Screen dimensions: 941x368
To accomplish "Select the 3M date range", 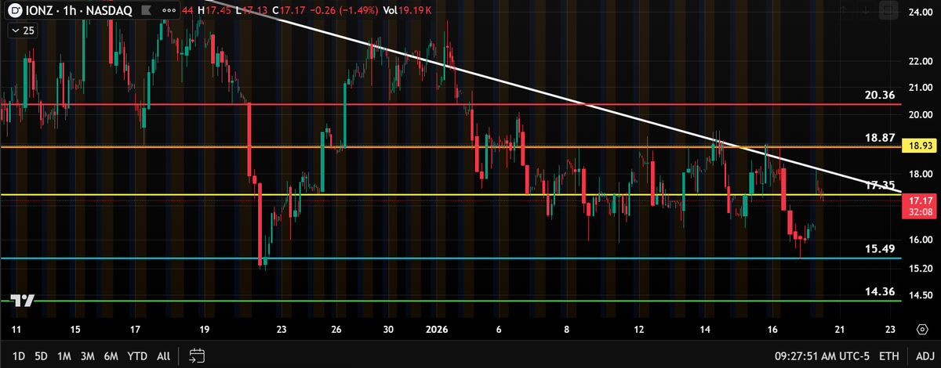I will coord(87,355).
